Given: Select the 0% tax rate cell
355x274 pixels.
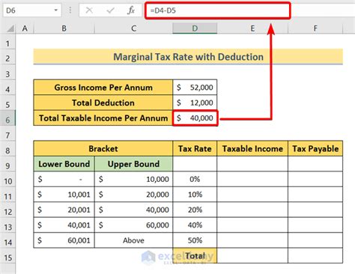Looking at the screenshot, I should (x=195, y=179).
